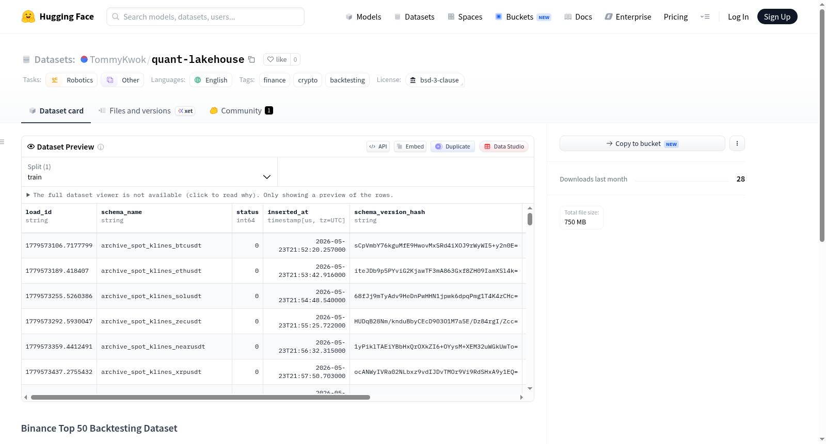The width and height of the screenshot is (826, 444).
Task: Open the Pricing page
Action: (676, 17)
